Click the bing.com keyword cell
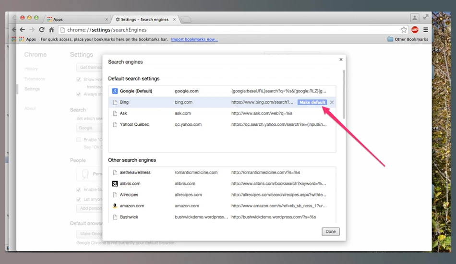 [183, 102]
